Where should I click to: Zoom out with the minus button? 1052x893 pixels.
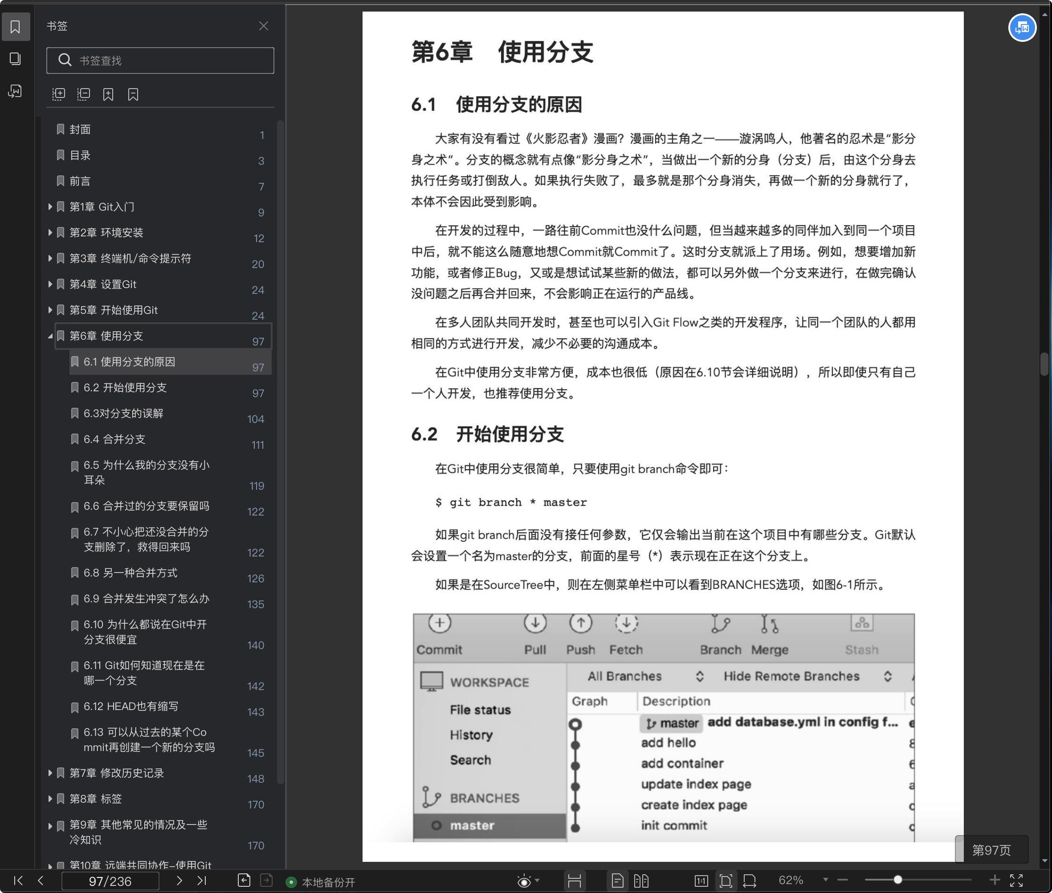tap(843, 880)
